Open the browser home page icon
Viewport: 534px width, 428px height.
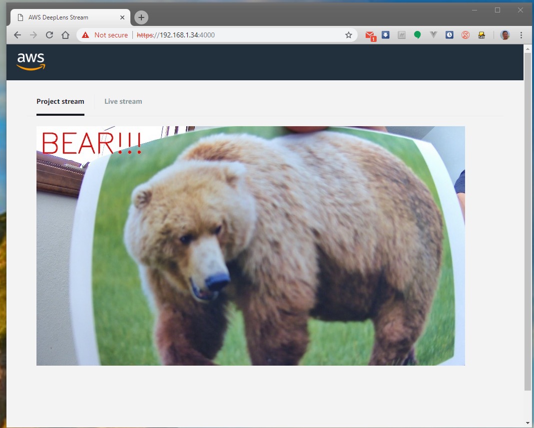(65, 35)
